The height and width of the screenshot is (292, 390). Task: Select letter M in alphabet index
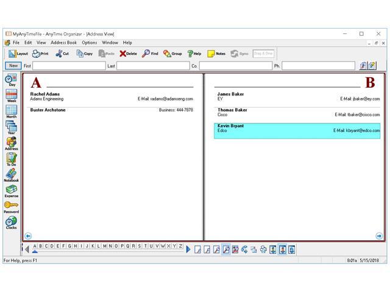pyautogui.click(x=104, y=246)
